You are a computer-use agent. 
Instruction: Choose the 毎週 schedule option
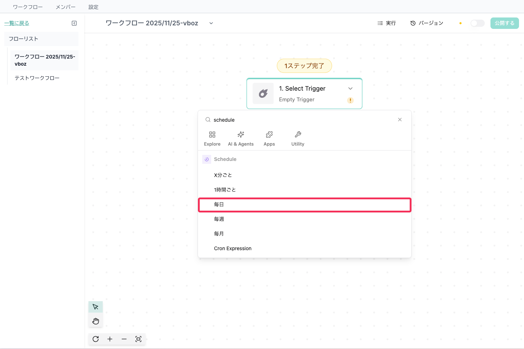click(305, 219)
